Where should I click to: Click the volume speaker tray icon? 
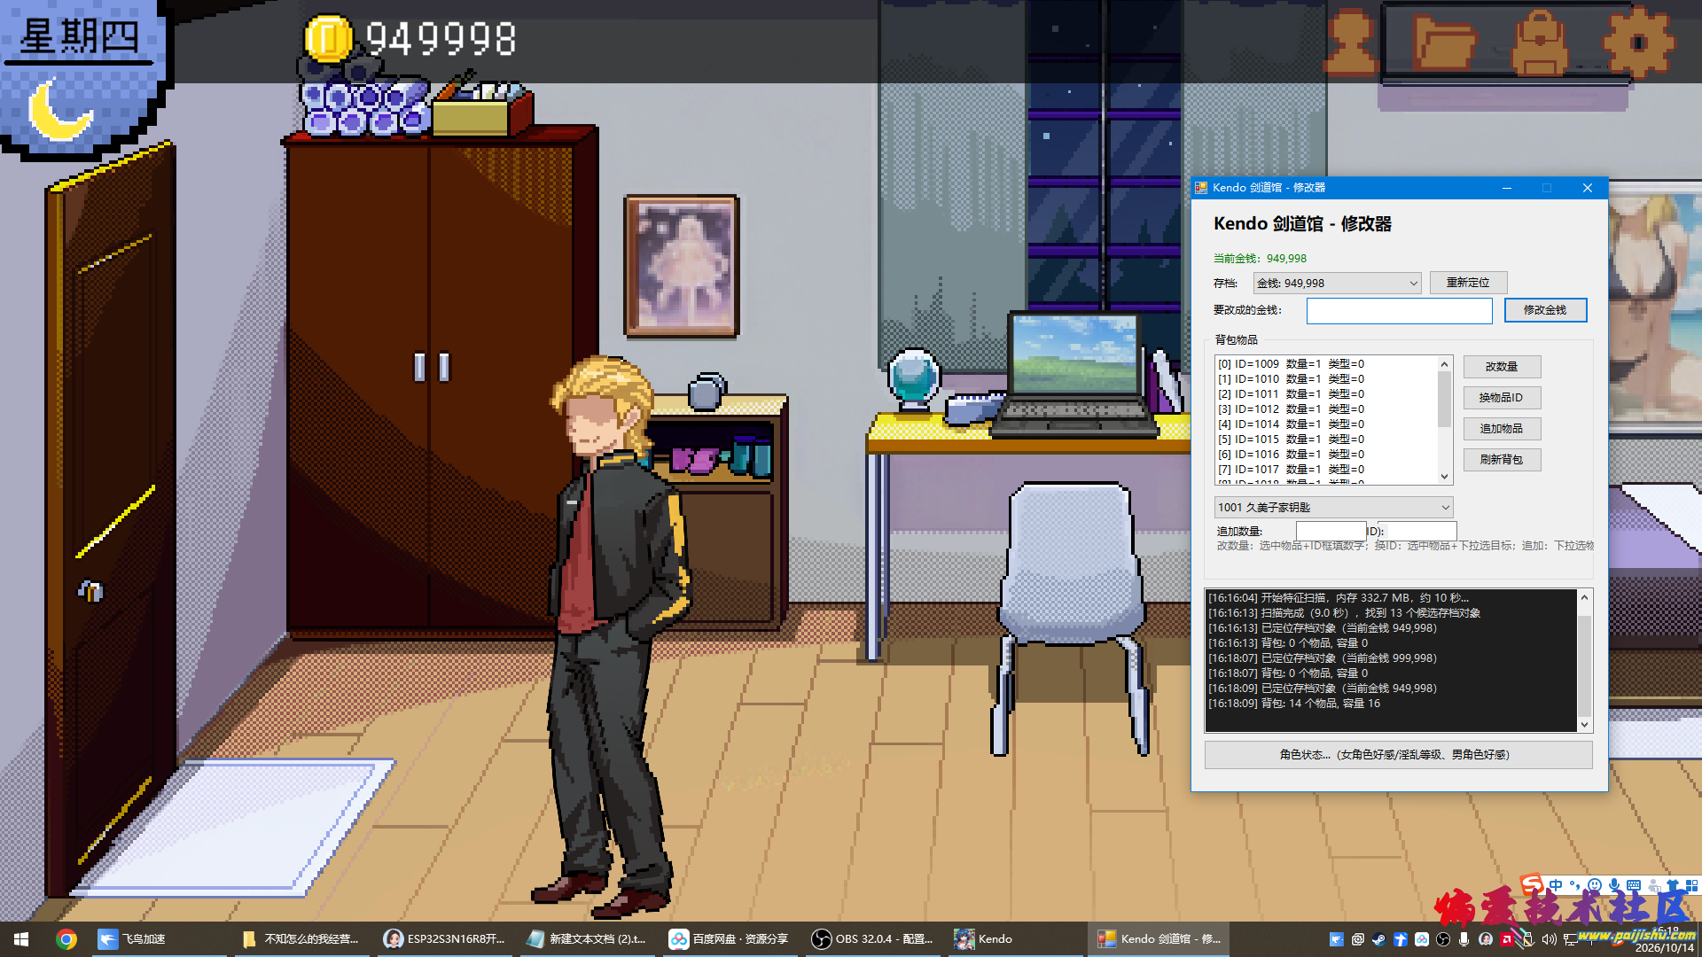tap(1549, 939)
